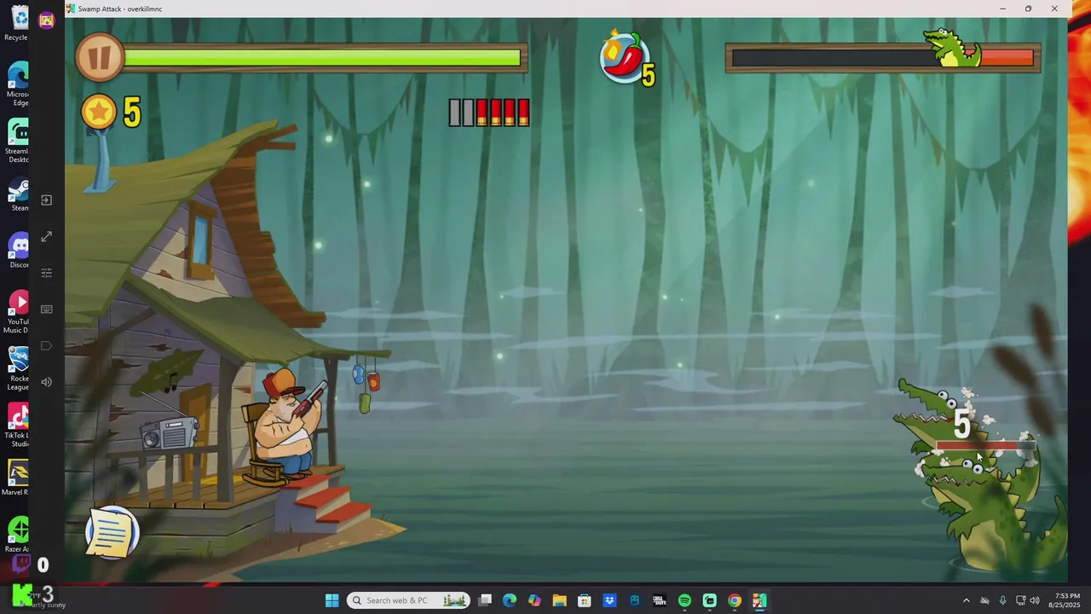Open Razer desktop shortcut
Screen dimensions: 1091x614
17,534
